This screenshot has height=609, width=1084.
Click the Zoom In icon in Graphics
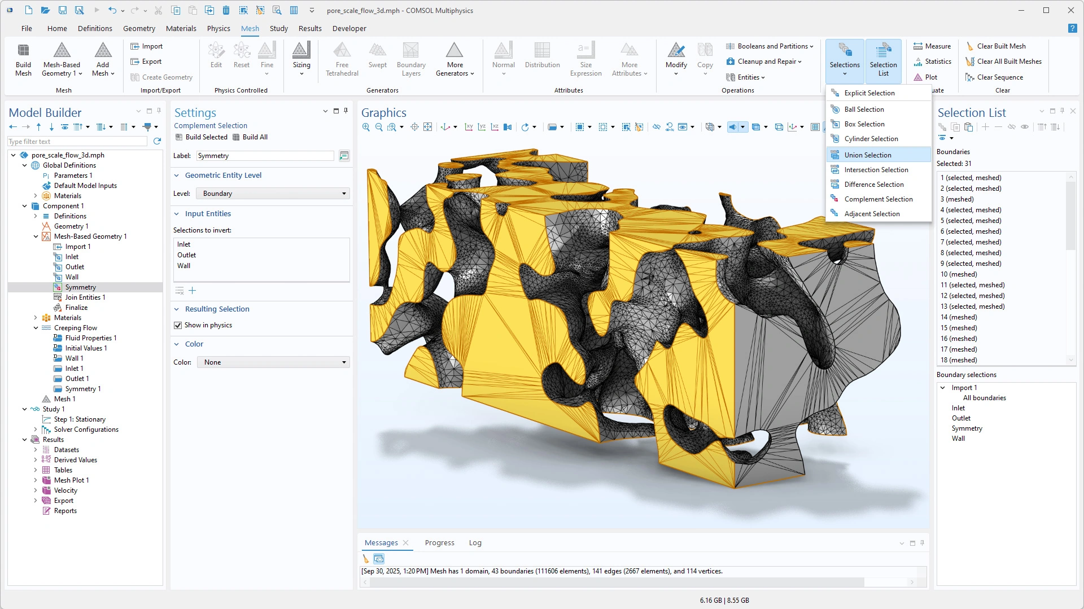click(366, 127)
